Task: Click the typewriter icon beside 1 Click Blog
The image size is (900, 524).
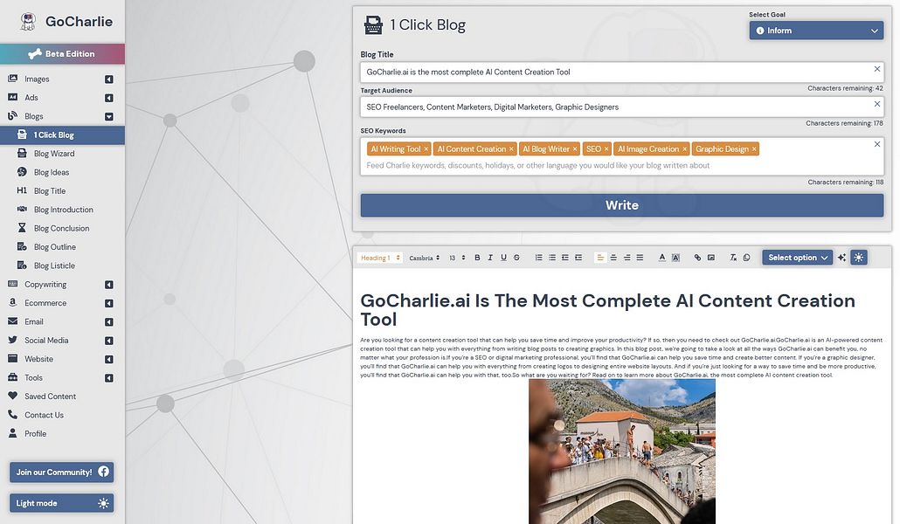Action: pyautogui.click(x=373, y=25)
